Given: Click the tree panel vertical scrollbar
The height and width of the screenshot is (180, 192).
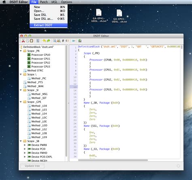Looking at the screenshot, I should tap(66, 101).
